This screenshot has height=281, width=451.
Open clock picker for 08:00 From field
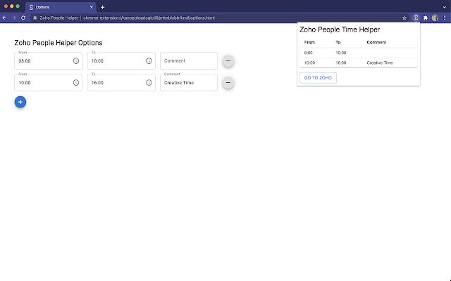click(x=76, y=61)
